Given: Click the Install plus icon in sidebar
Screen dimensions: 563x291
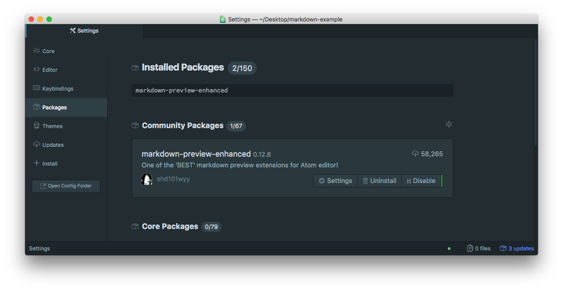Looking at the screenshot, I should (36, 163).
